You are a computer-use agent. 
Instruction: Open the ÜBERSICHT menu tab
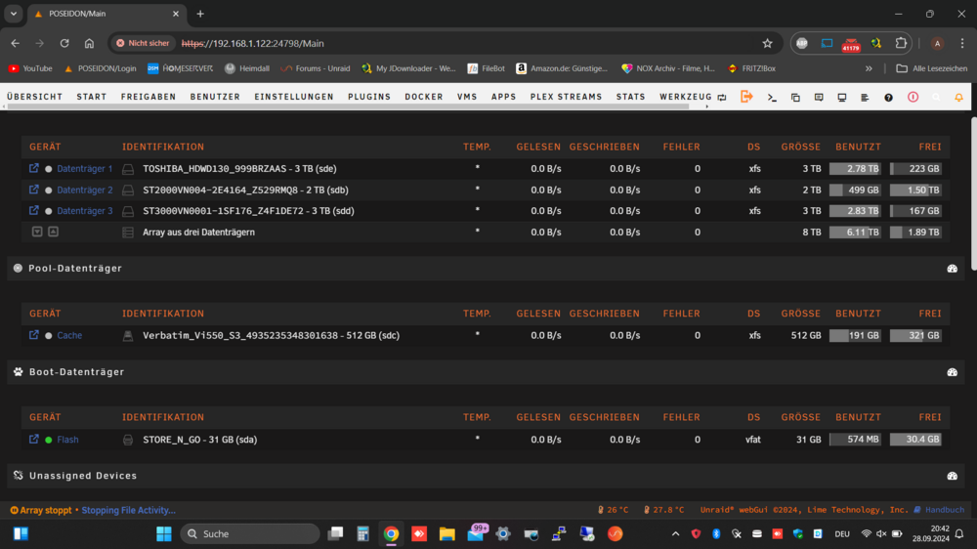tap(35, 97)
